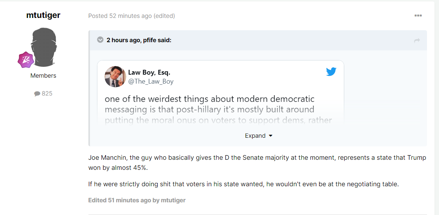Open the 'Posted 52 minutes ago' permalink
This screenshot has width=439, height=215.
click(120, 16)
